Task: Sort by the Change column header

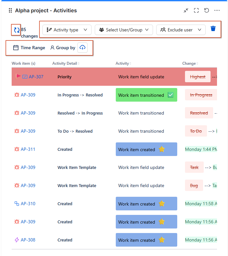Action: pos(190,63)
